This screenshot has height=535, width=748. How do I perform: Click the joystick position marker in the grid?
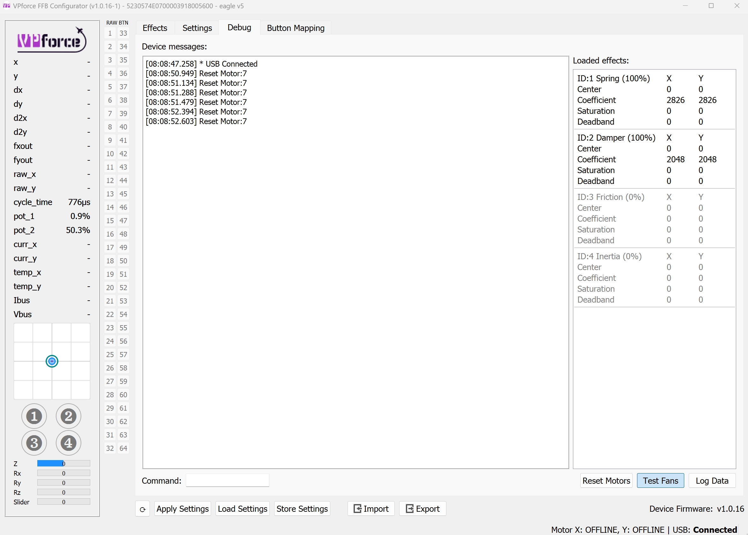click(52, 361)
